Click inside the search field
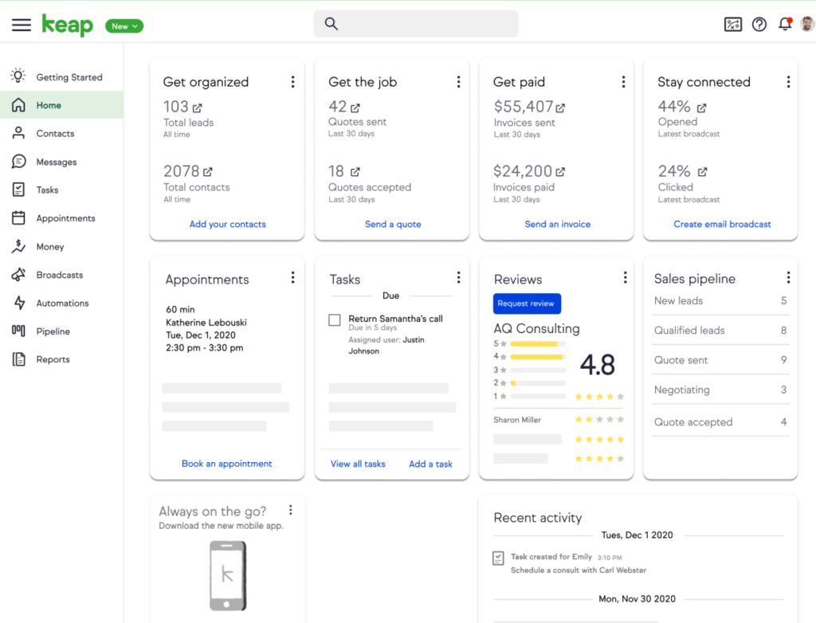Screen dimensions: 816x623 (x=416, y=24)
